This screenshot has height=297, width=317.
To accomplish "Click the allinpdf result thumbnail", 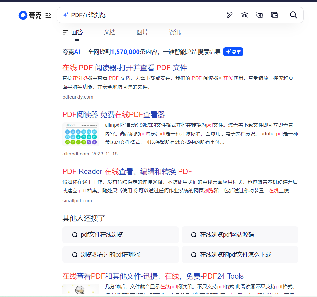I will [81, 134].
